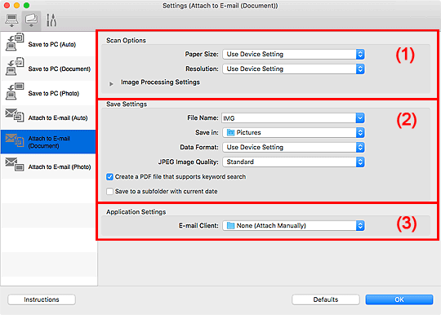Click the File Name text field containing IMG
The height and width of the screenshot is (315, 441).
(x=288, y=118)
